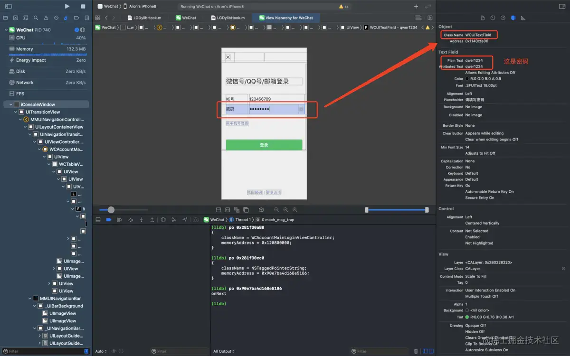The height and width of the screenshot is (356, 570).
Task: Toggle breakpoints activation in debug bar
Action: 109,220
